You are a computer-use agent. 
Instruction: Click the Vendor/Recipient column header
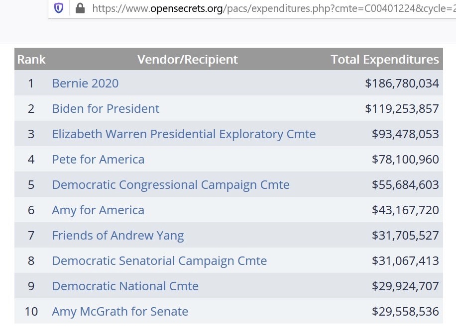pos(188,60)
